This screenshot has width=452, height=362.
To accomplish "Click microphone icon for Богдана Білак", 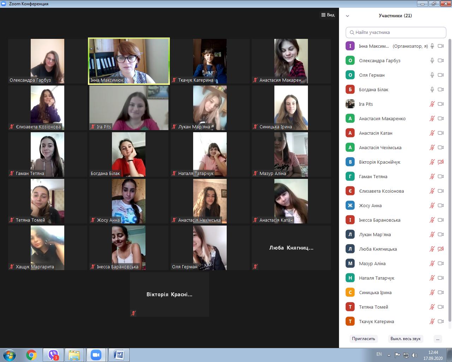I will [x=432, y=89].
